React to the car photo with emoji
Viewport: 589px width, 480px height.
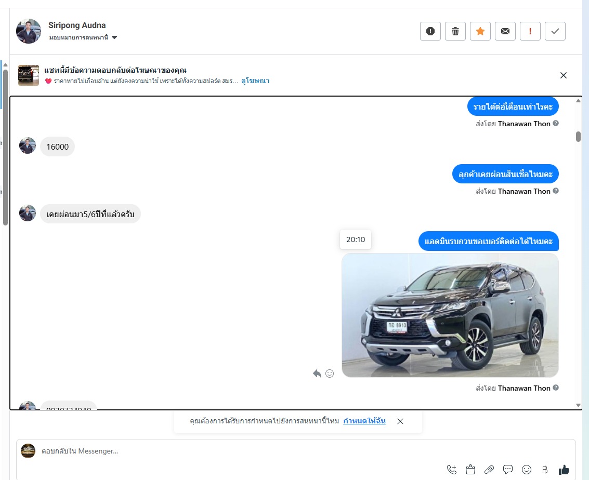[x=330, y=374]
